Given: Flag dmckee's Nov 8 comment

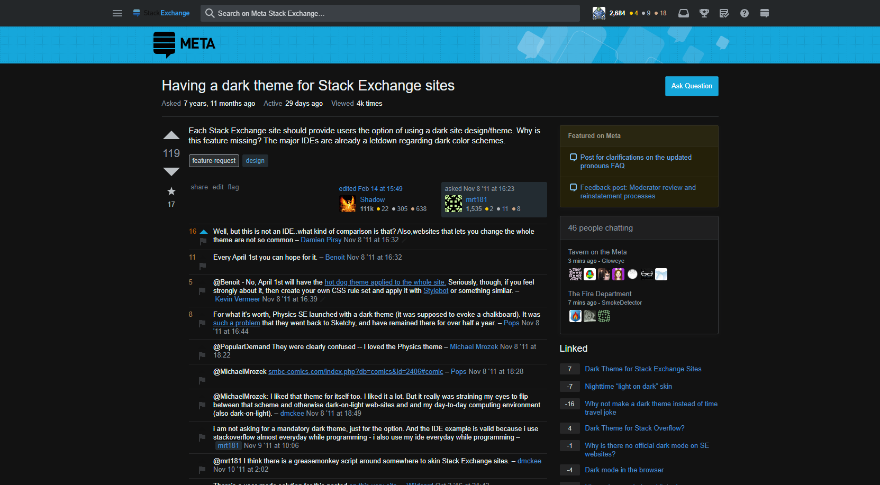Looking at the screenshot, I should coord(202,405).
